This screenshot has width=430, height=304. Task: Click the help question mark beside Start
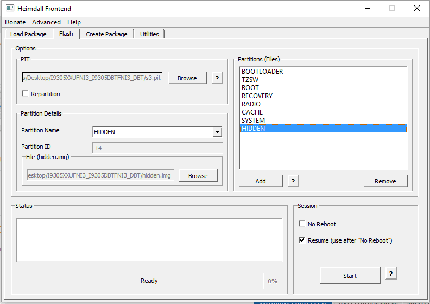point(391,273)
